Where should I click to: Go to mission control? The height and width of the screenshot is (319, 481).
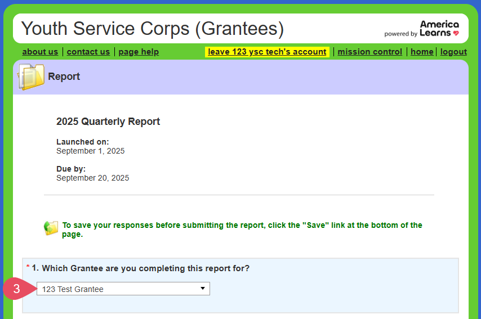point(370,52)
